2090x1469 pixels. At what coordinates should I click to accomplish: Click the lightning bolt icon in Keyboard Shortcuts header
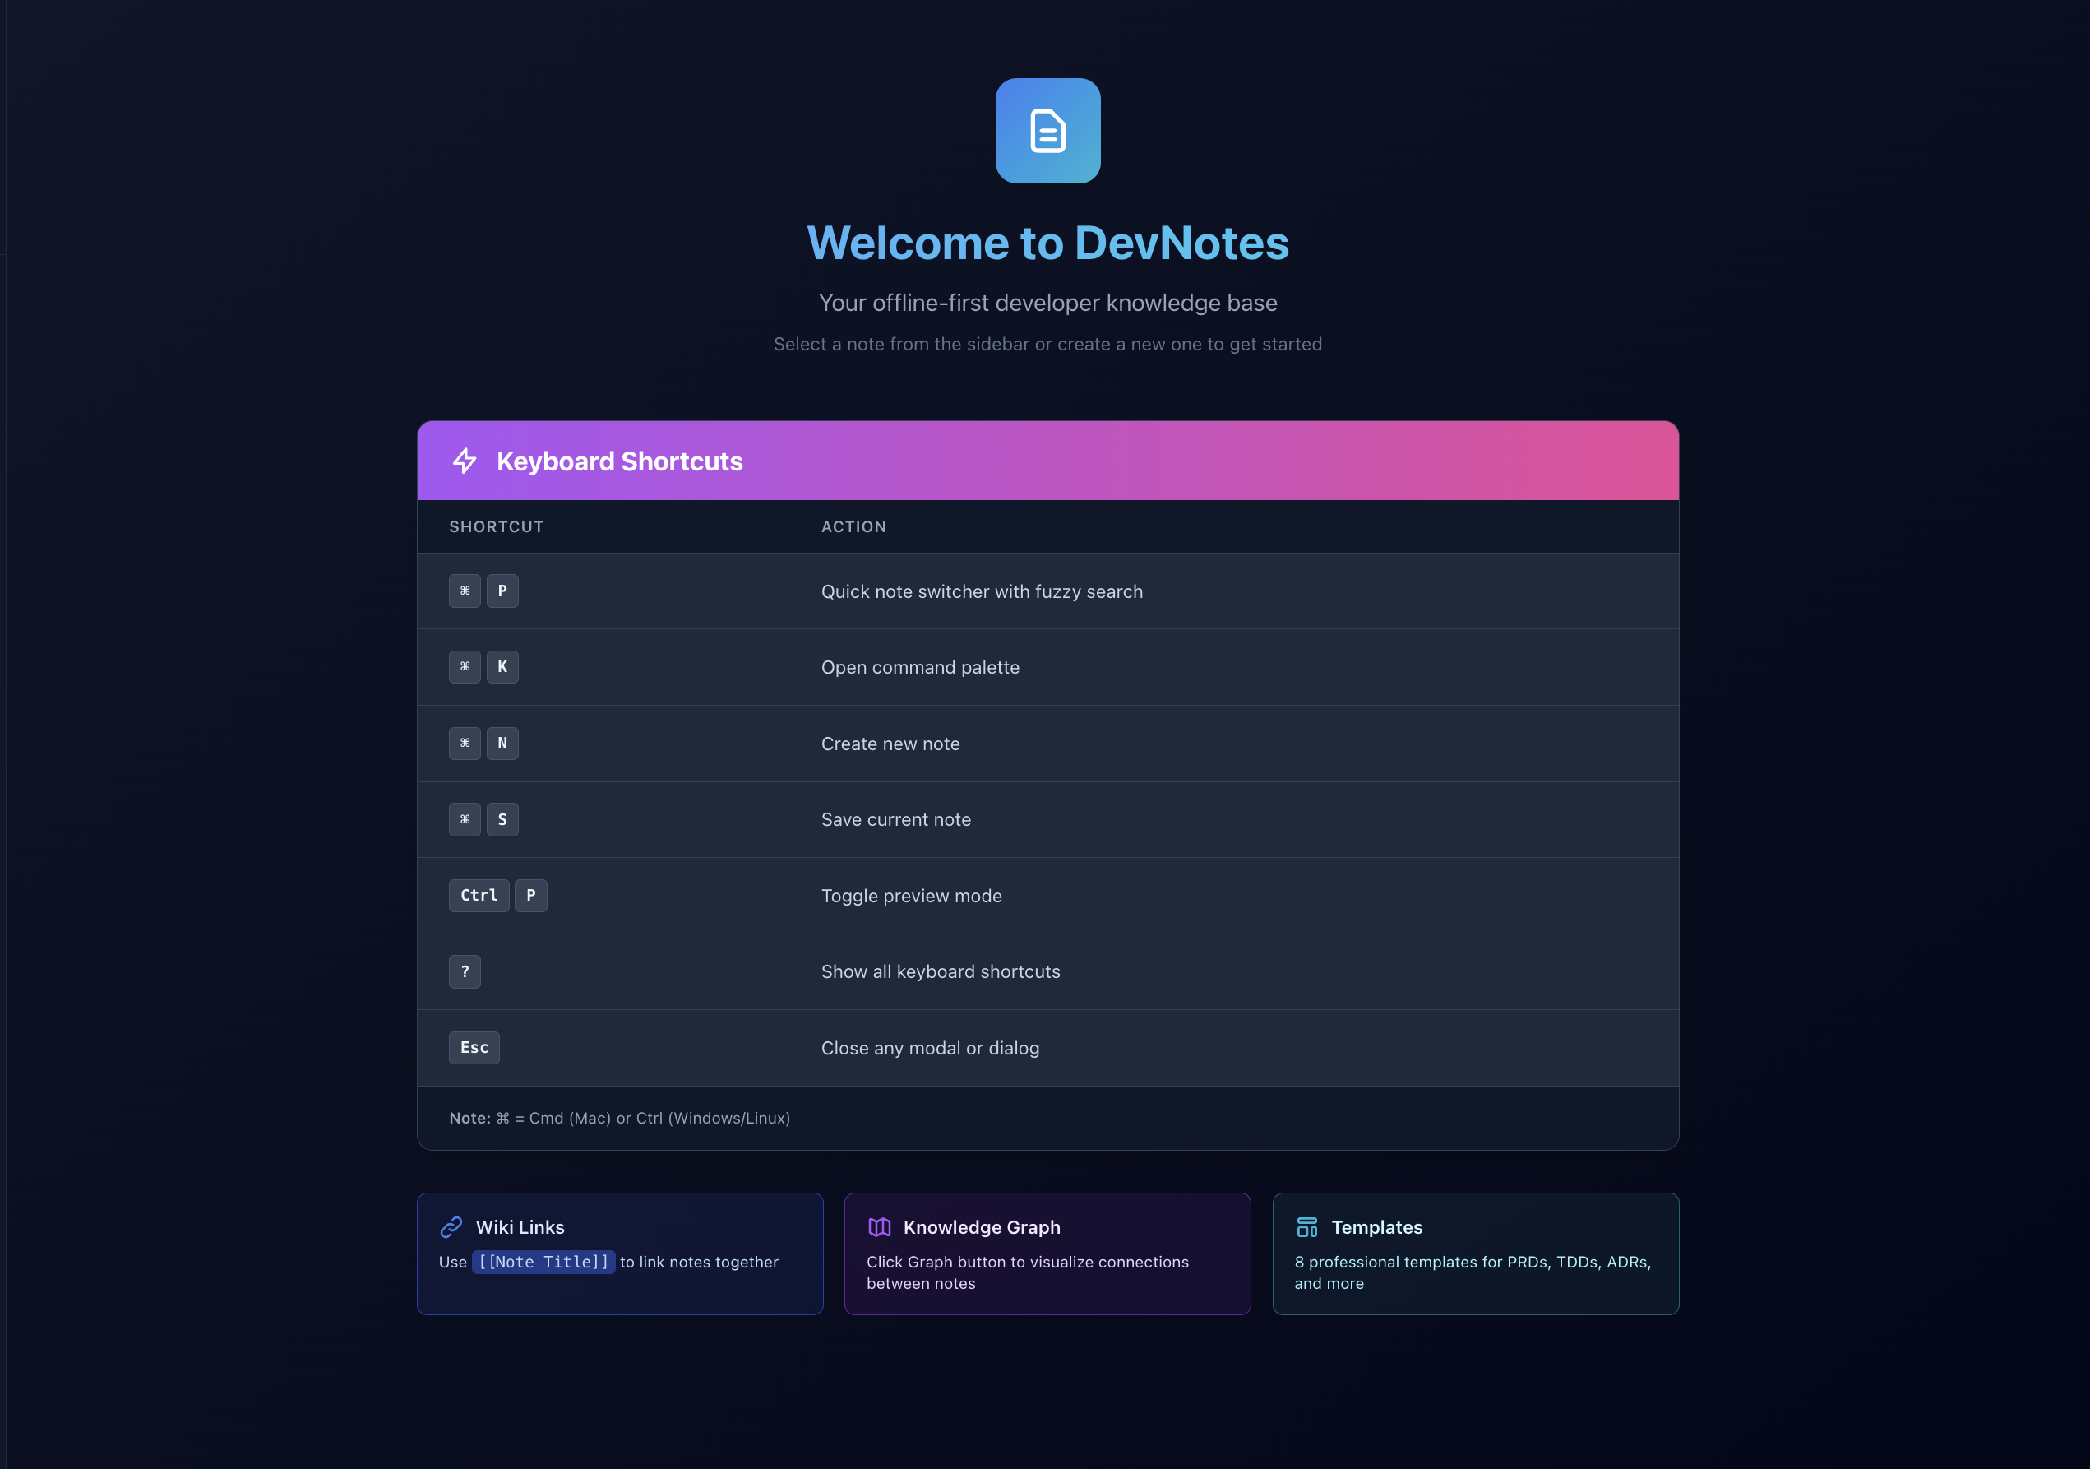465,461
